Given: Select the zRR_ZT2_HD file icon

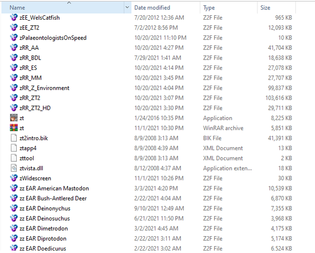Looking at the screenshot, I should (x=14, y=108).
